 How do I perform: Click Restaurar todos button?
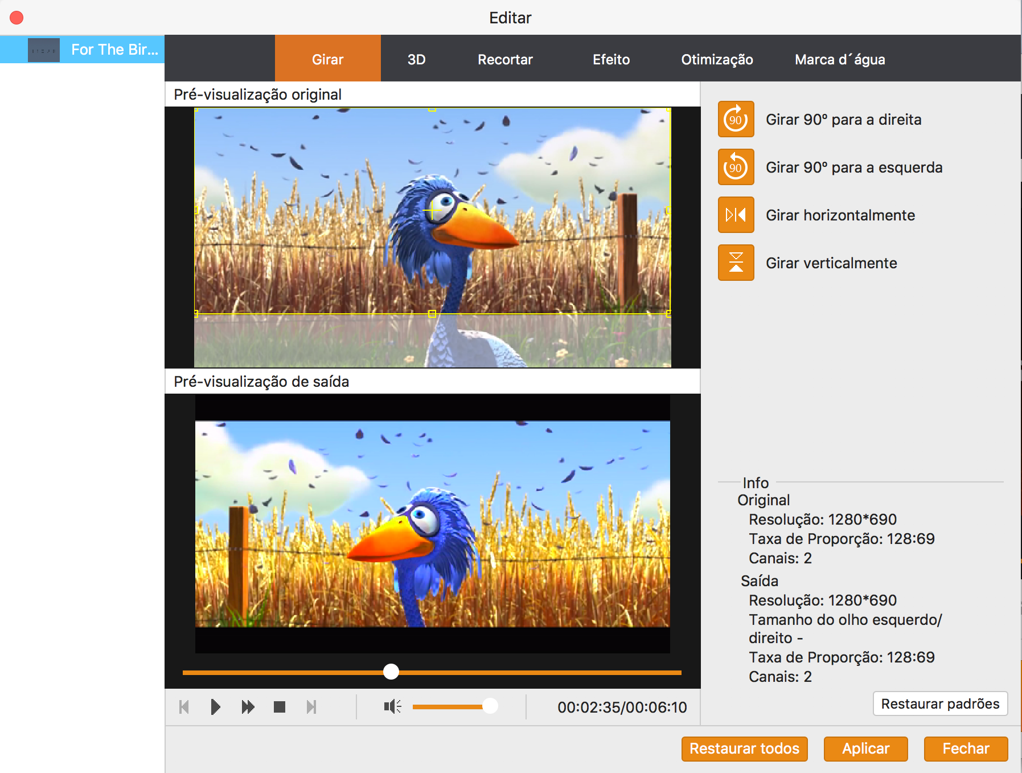(x=744, y=749)
